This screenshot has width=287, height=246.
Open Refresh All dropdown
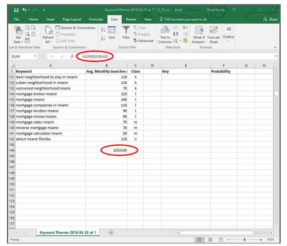click(48, 34)
